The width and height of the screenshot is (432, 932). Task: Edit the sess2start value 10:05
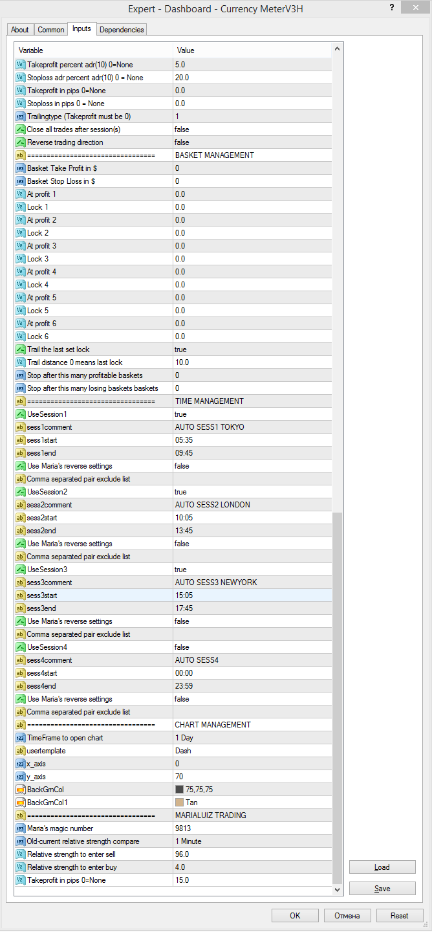[x=252, y=518]
